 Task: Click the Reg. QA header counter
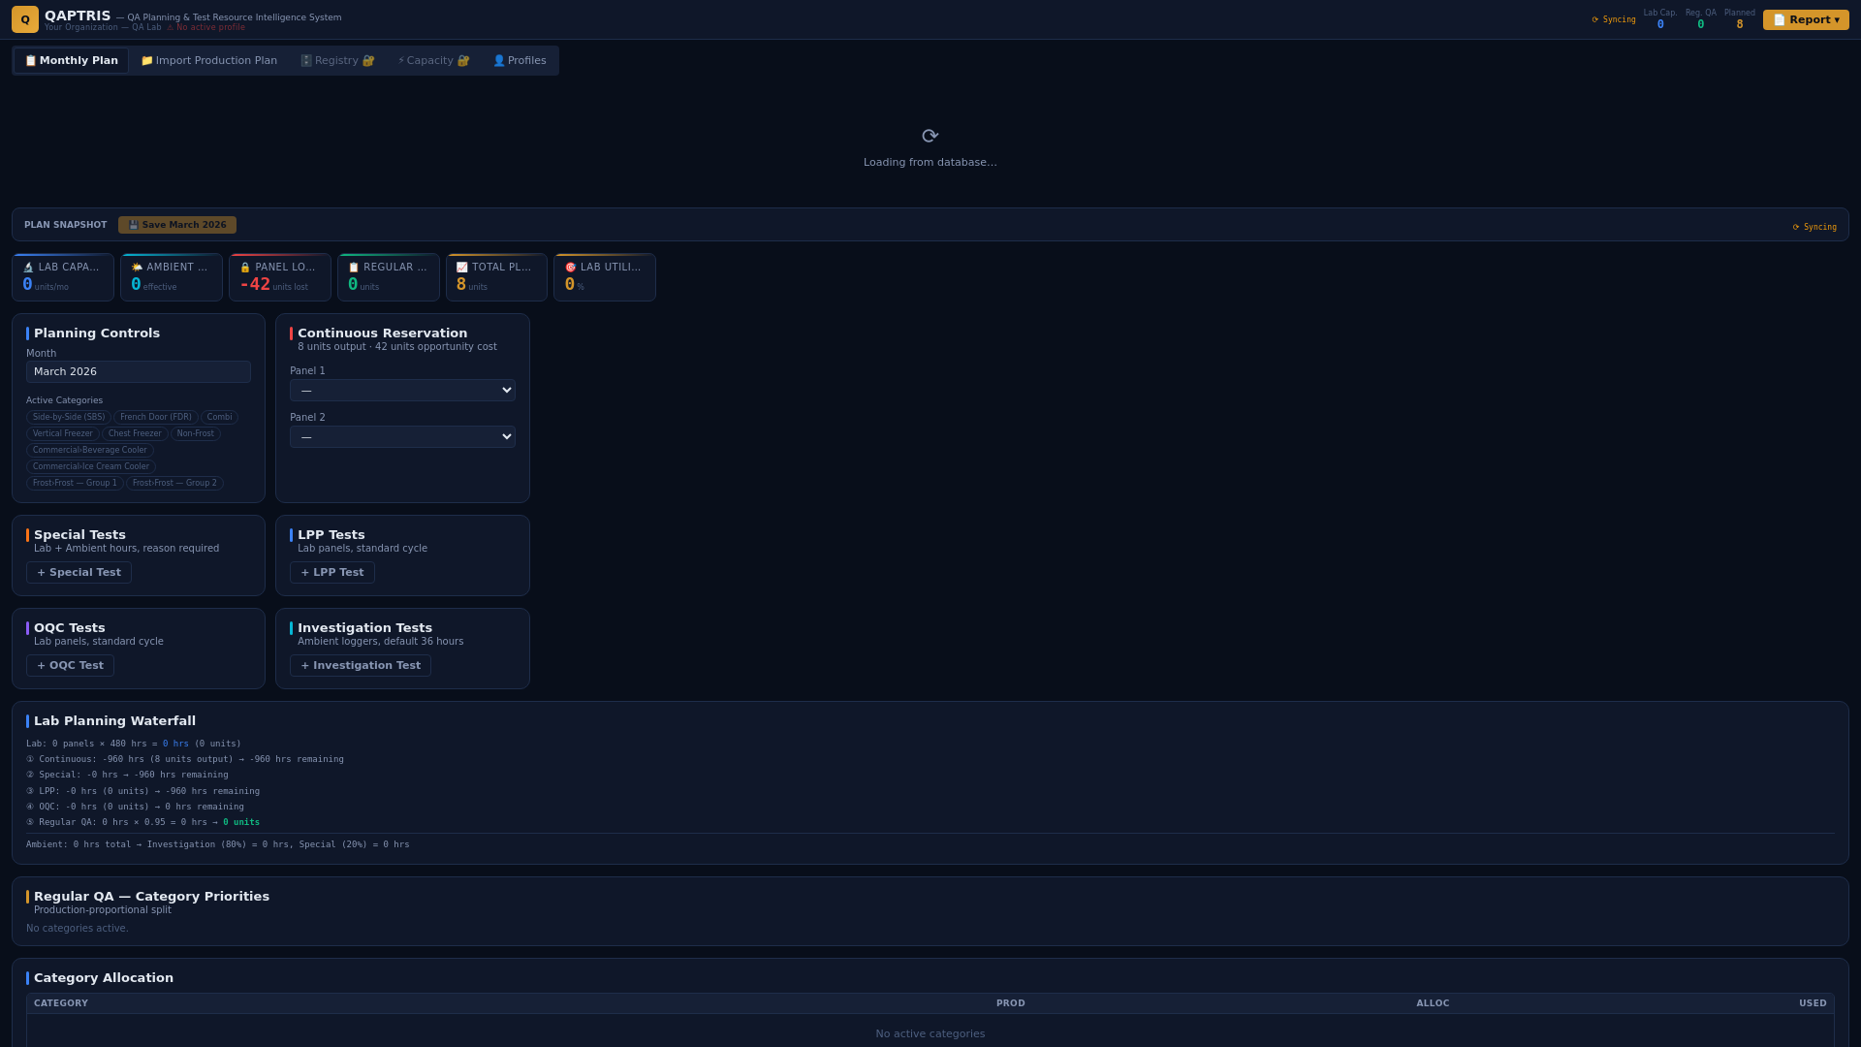click(1701, 19)
